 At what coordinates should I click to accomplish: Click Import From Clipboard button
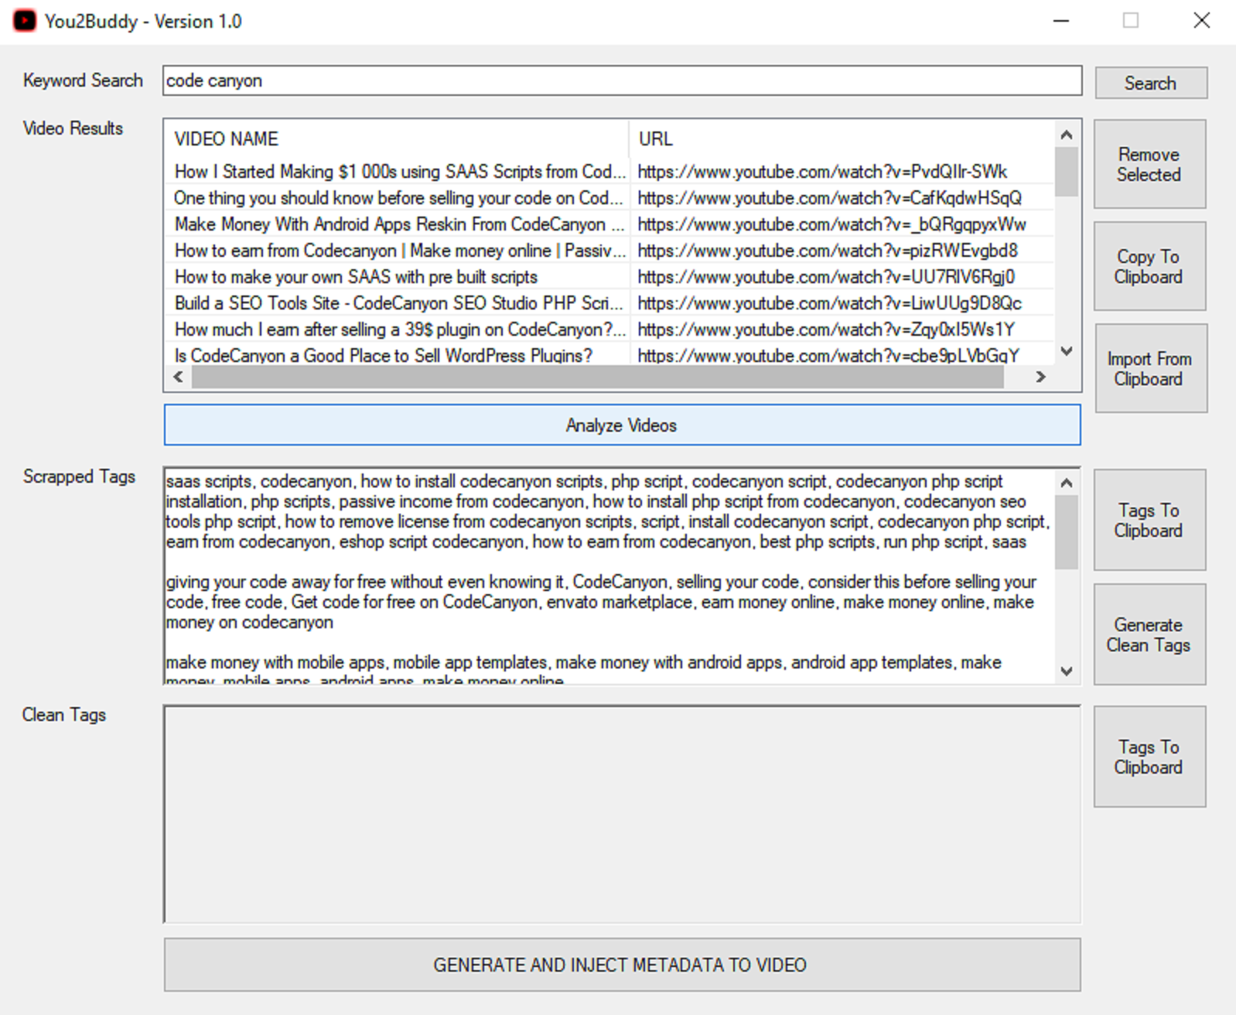(x=1150, y=368)
